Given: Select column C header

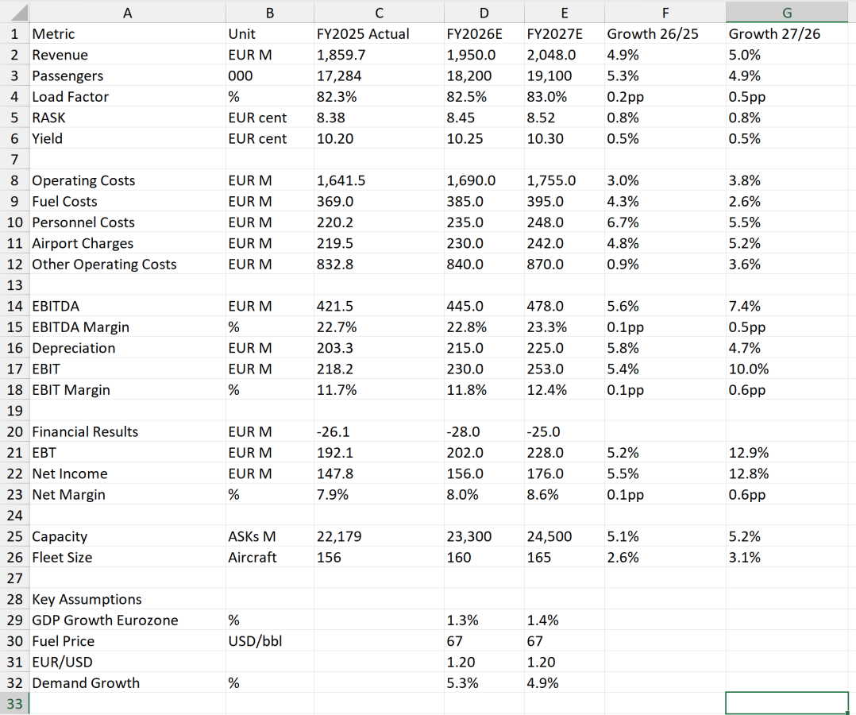Looking at the screenshot, I should (x=378, y=11).
